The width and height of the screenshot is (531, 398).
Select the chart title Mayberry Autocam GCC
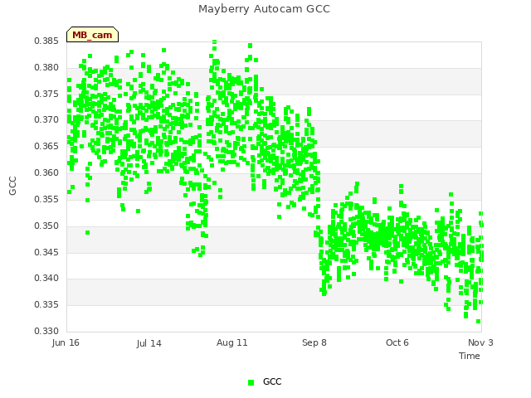264,9
